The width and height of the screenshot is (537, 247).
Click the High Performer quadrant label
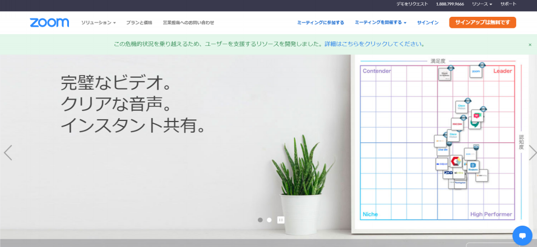coord(491,214)
